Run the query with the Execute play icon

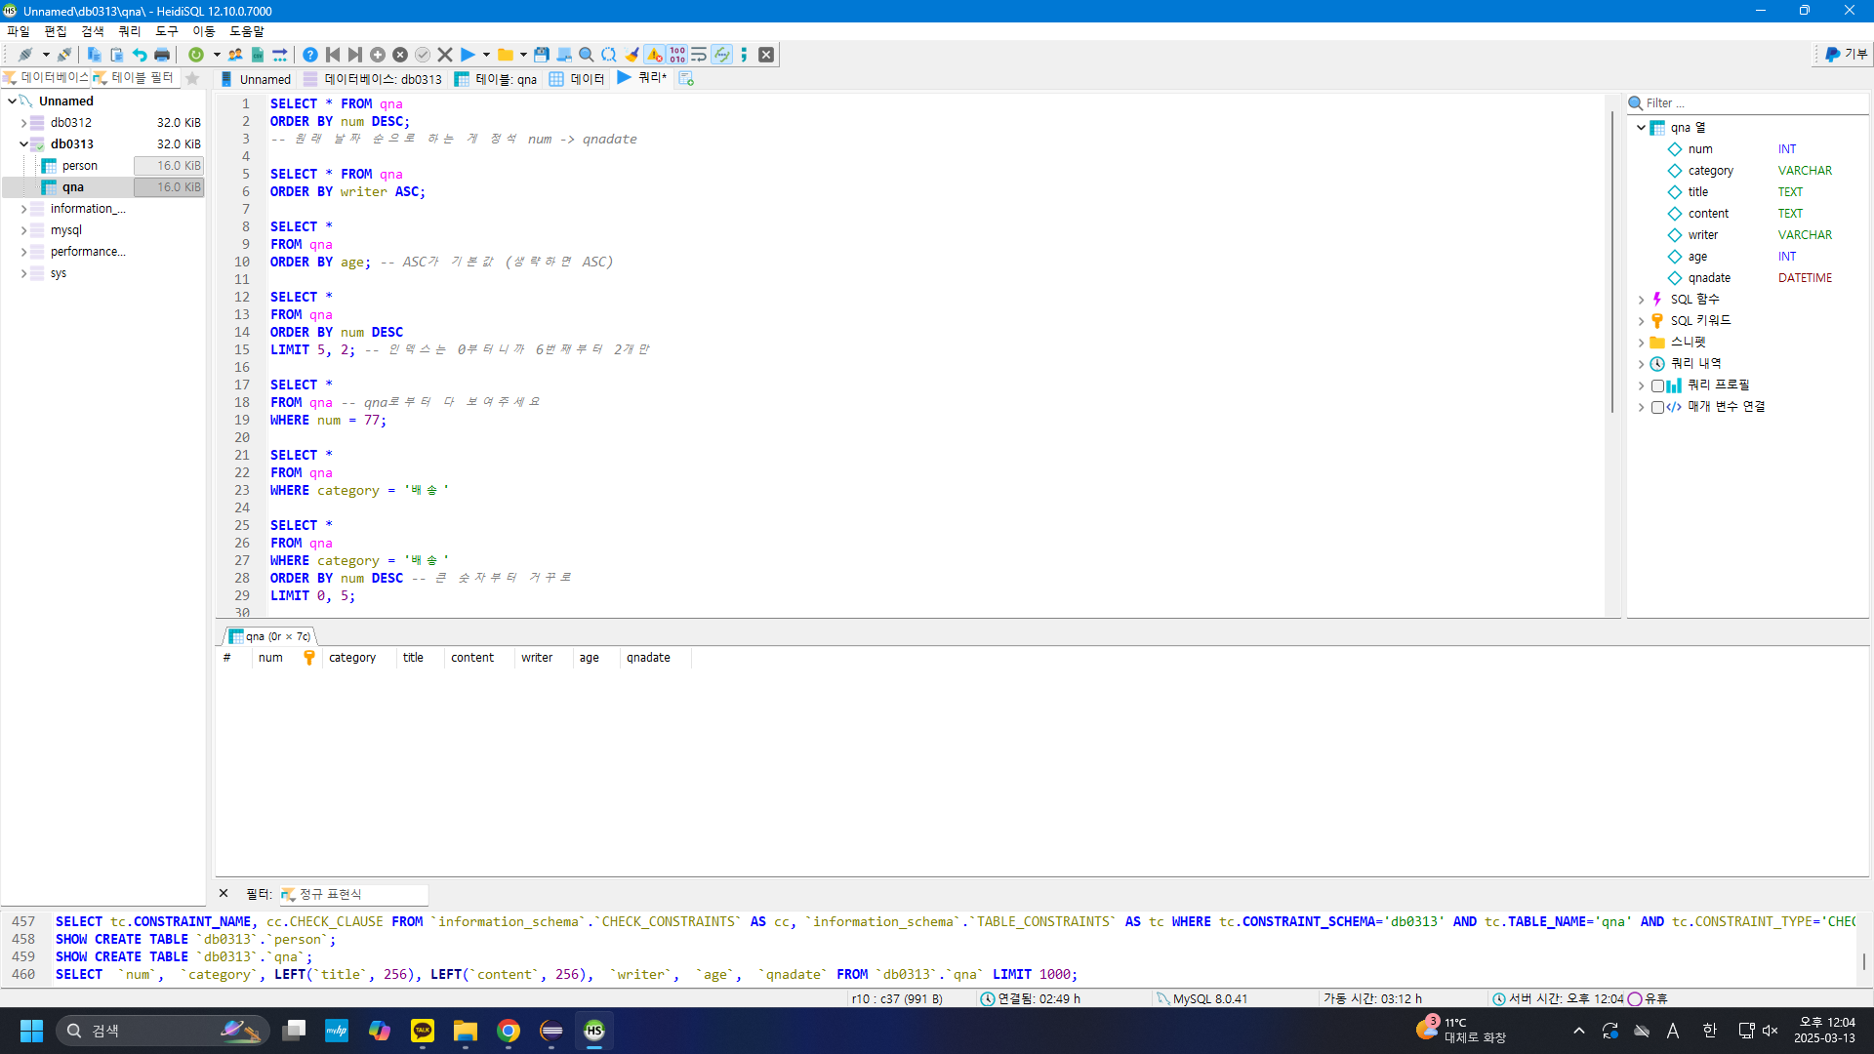[468, 55]
